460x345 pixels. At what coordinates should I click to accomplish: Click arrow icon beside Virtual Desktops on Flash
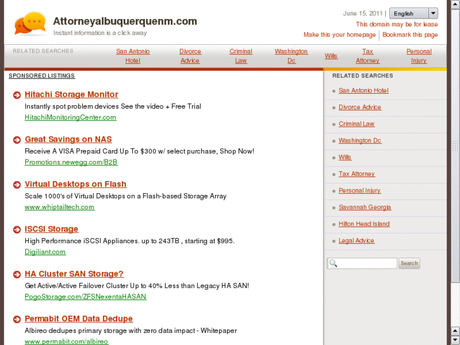point(17,185)
